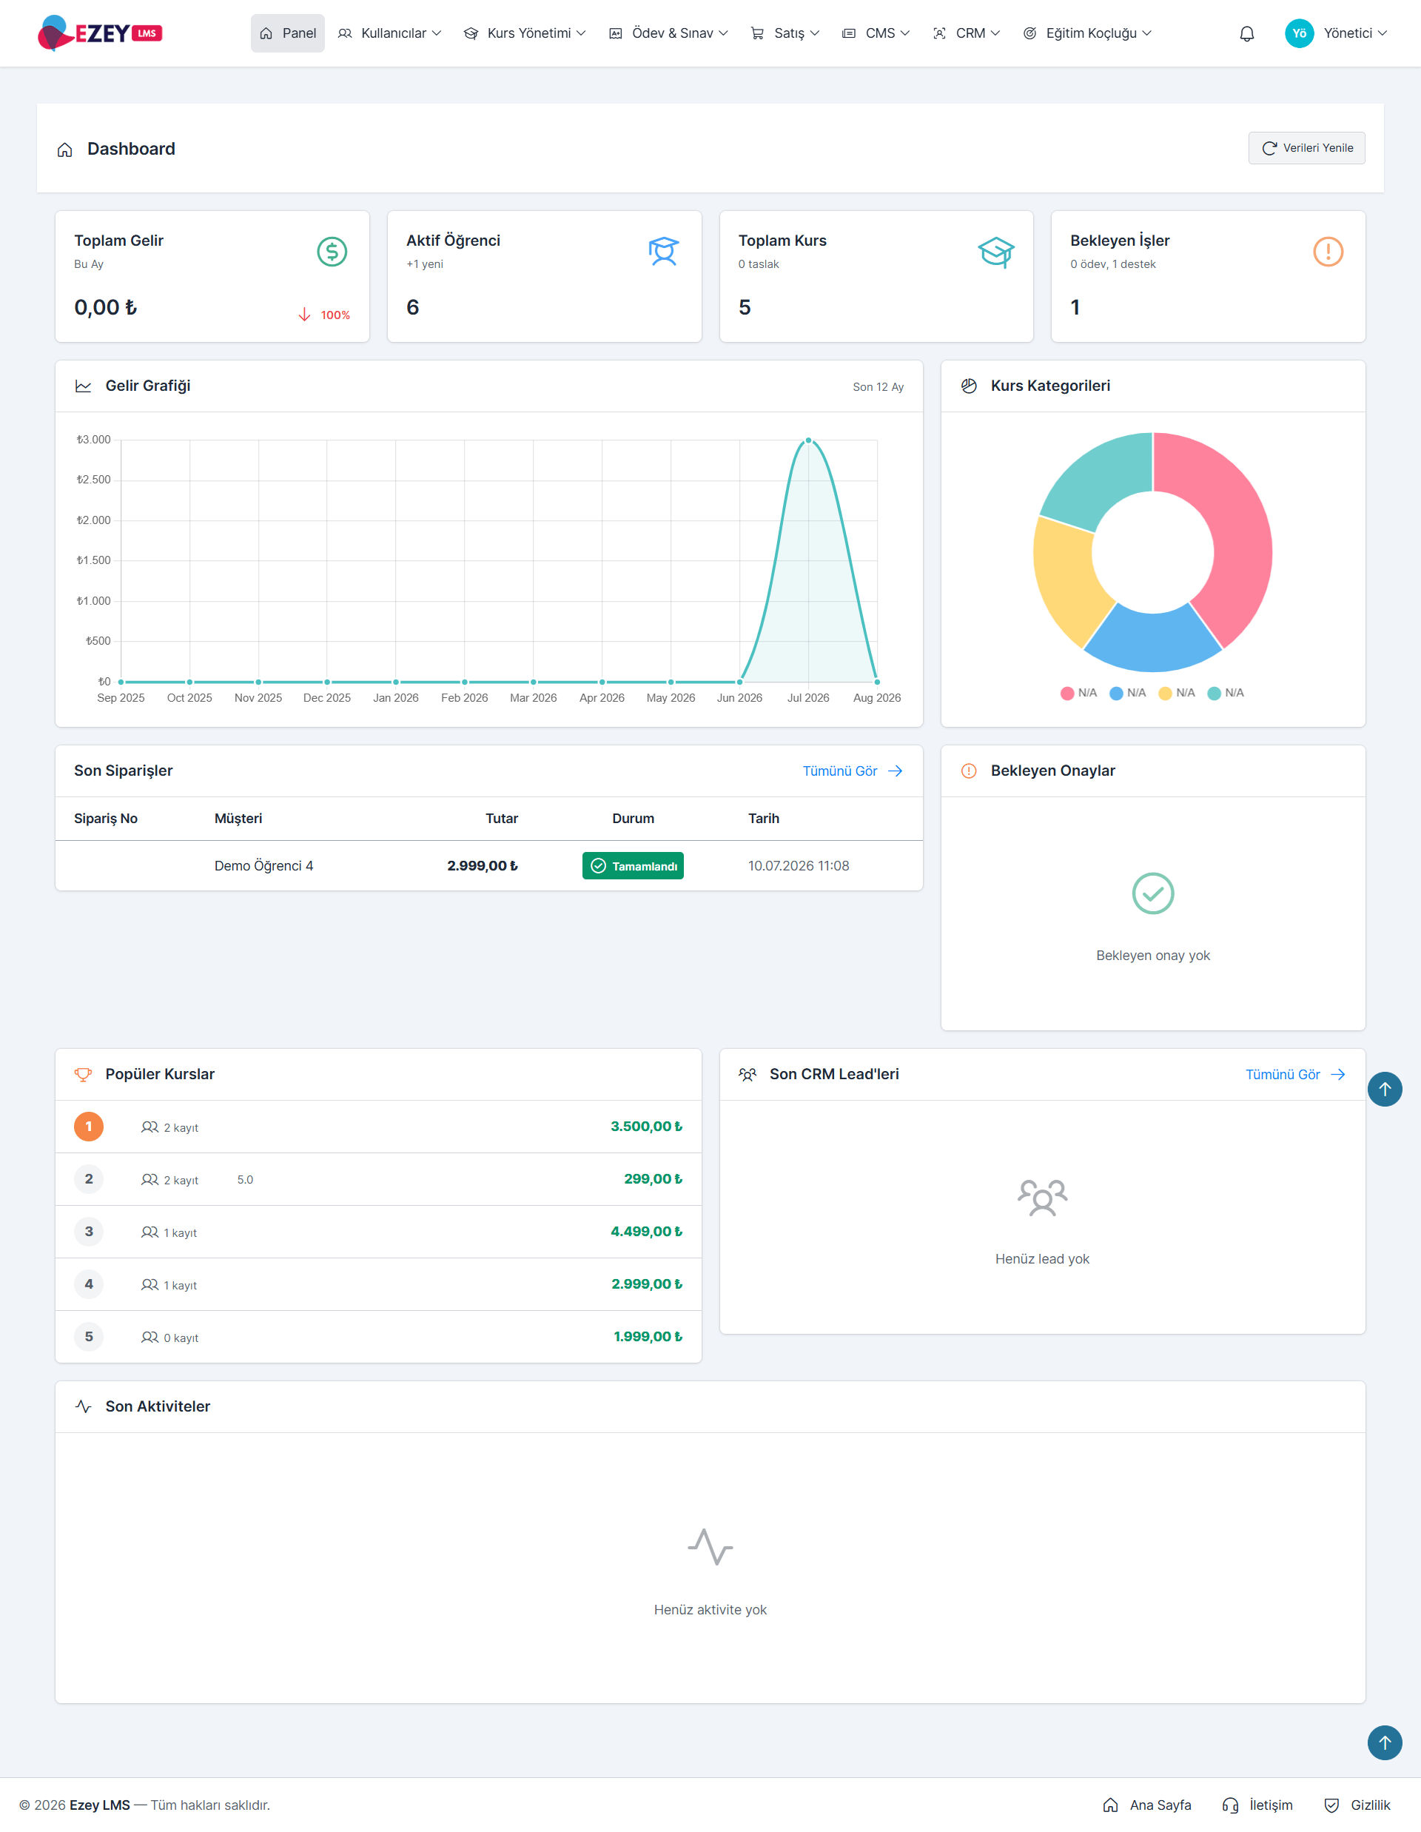Viewport: 1421px width, 1832px height.
Task: Click the Ezey LMS logo
Action: point(100,33)
